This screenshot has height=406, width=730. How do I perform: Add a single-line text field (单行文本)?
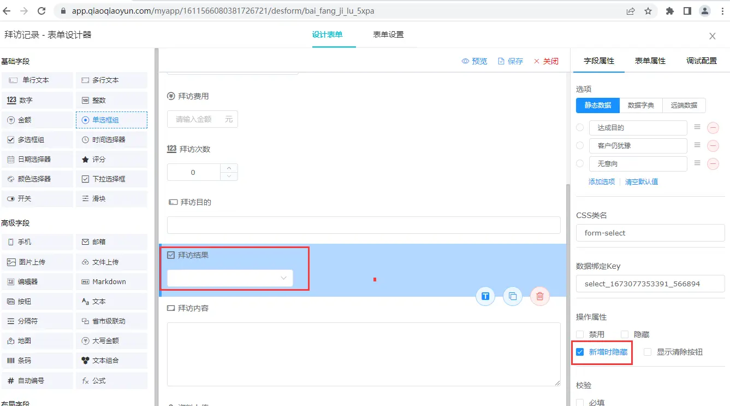(x=37, y=80)
